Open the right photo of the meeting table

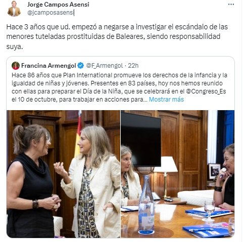178,174
